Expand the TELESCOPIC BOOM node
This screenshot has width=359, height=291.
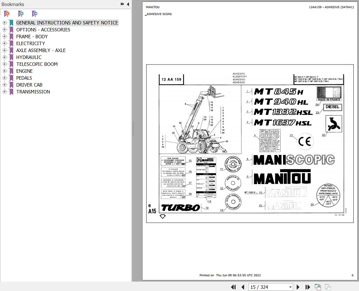pyautogui.click(x=4, y=64)
